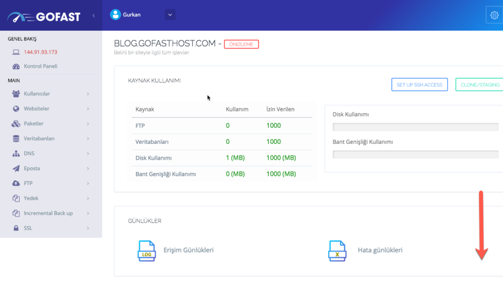Image resolution: width=503 pixels, height=283 pixels.
Task: Expand the Paketler sidebar entry
Action: click(x=49, y=123)
